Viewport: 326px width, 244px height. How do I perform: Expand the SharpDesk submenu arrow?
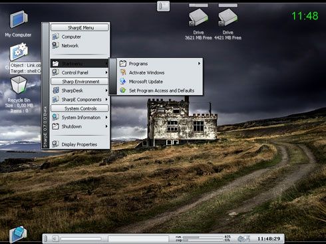click(106, 90)
